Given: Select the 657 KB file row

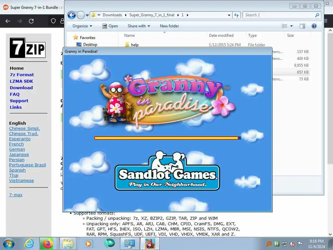Looking at the screenshot, I should pyautogui.click(x=291, y=72).
